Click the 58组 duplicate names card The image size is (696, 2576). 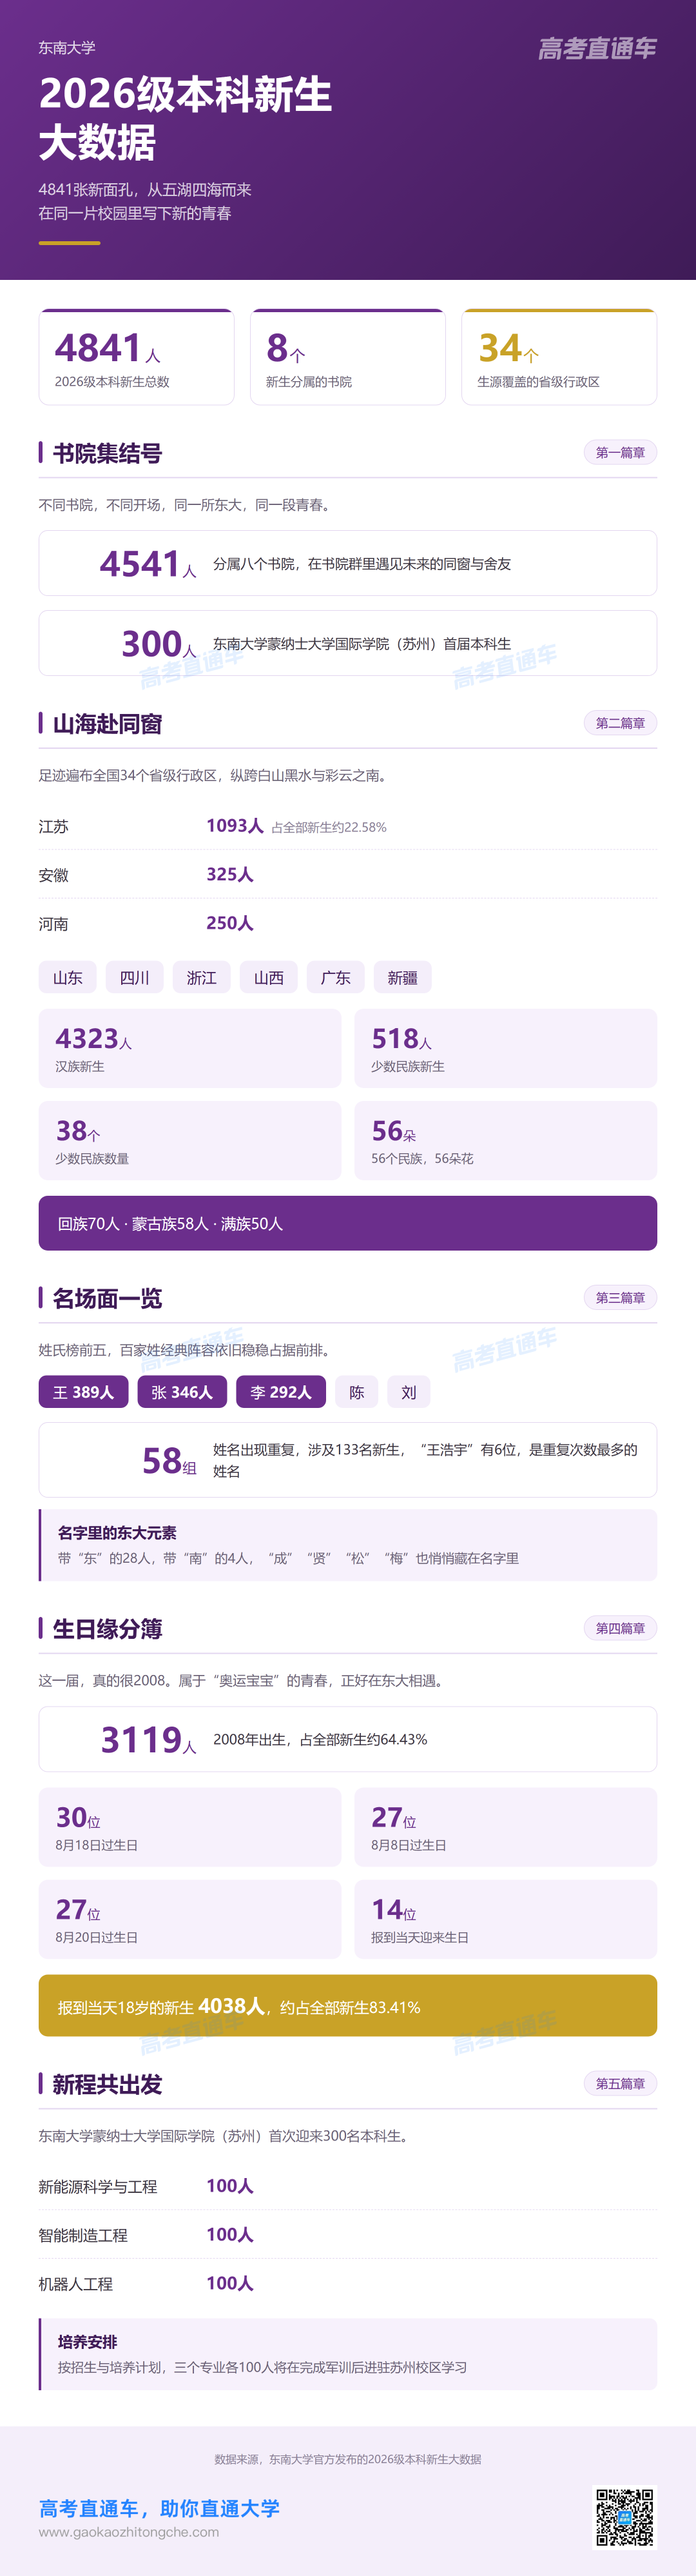point(347,1460)
